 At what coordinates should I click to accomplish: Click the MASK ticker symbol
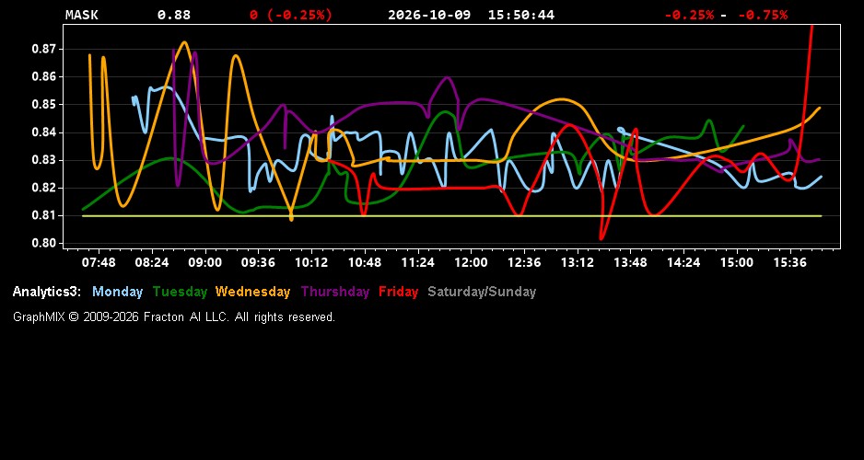tap(82, 15)
